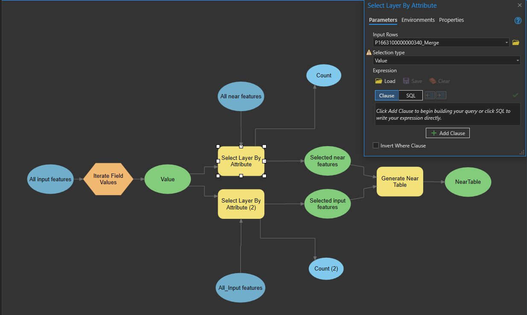
Task: Click the Input Rows label
Action: 385,35
